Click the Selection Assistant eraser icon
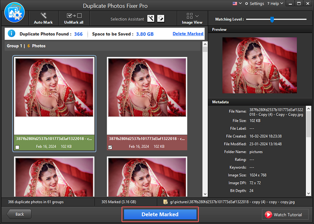Screen dimensions: 314x224 point(161,19)
